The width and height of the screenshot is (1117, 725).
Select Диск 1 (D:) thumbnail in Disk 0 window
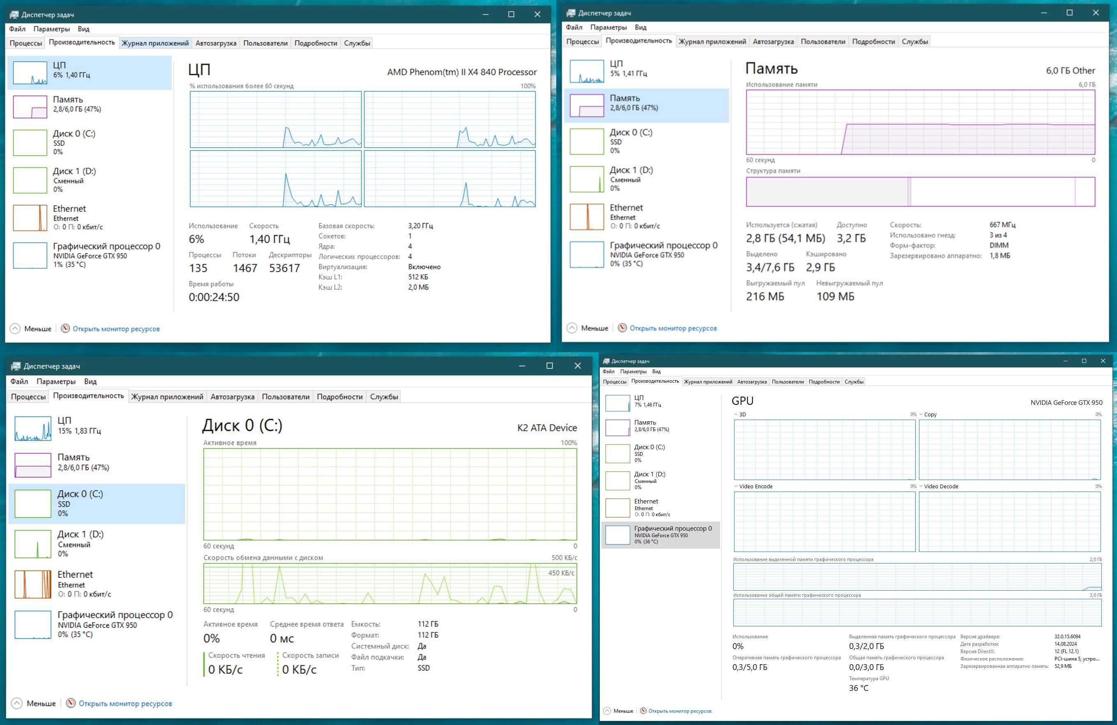pyautogui.click(x=33, y=544)
